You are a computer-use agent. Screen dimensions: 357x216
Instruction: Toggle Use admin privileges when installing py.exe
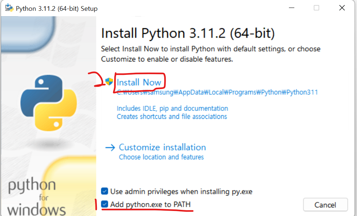(x=104, y=191)
